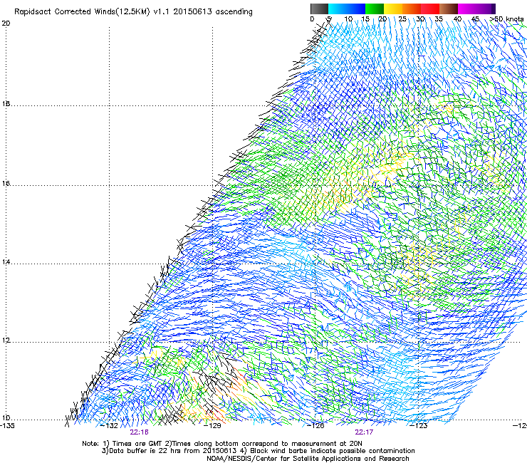Click the magenta 40-45 knots legend swatch
The width and height of the screenshot is (527, 463).
click(467, 9)
